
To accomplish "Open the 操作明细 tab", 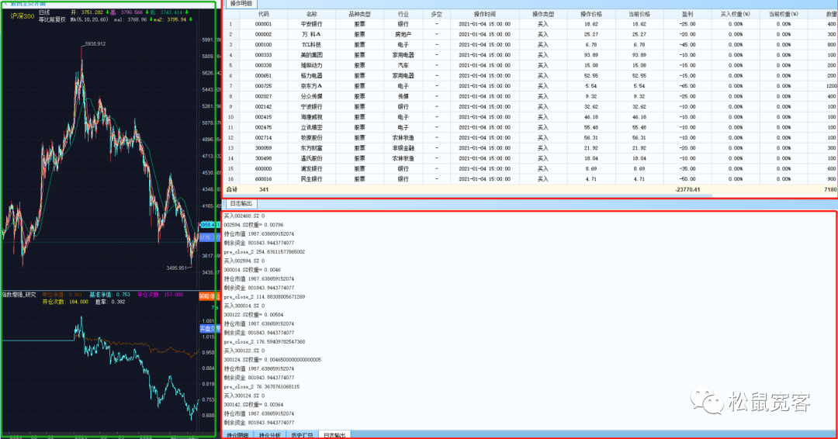I will (x=241, y=4).
